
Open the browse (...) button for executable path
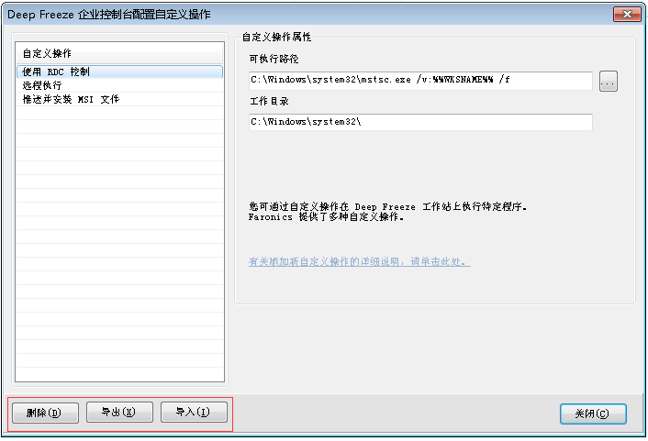click(x=608, y=82)
